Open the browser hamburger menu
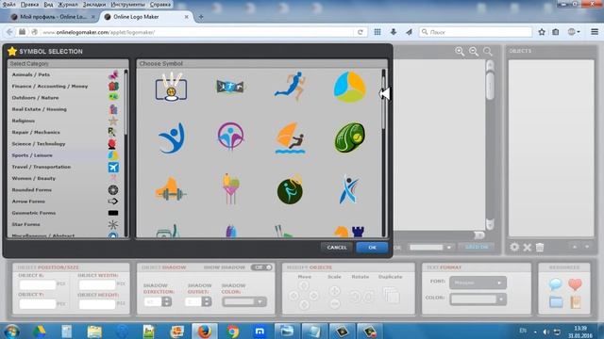 pos(595,32)
